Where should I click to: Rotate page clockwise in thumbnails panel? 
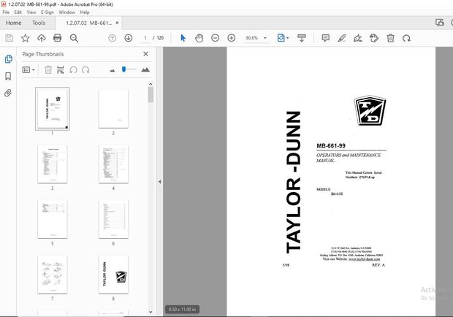click(x=85, y=70)
